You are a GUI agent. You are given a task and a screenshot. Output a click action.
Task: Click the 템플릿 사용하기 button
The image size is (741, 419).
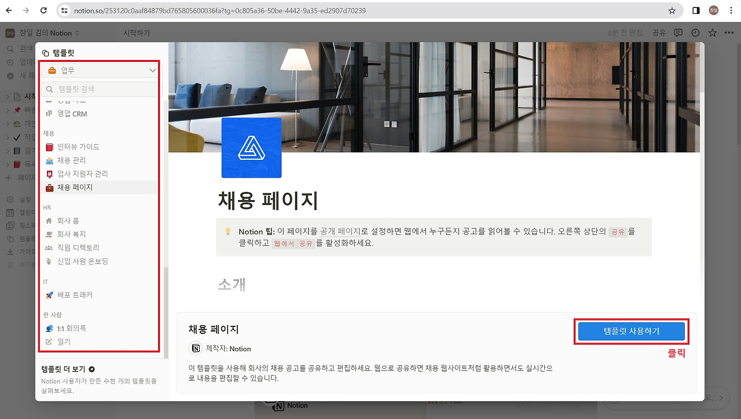[631, 331]
